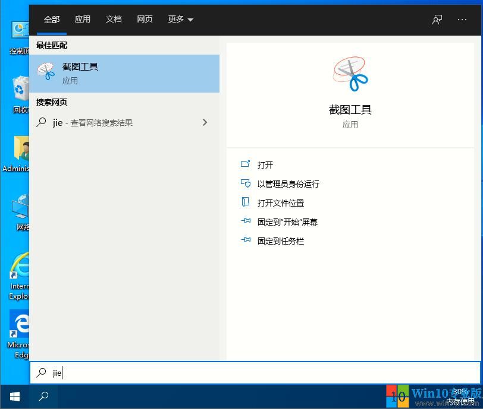Click the pin icon beside 固定到任务栏
The image size is (483, 409).
coord(246,240)
